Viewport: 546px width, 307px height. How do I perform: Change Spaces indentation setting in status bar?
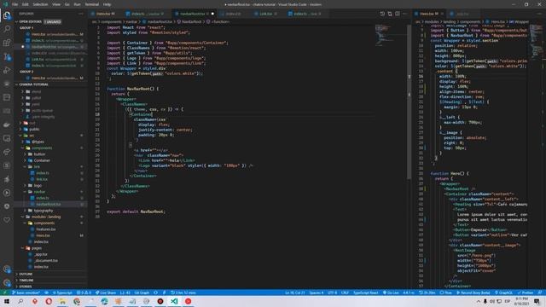317,293
